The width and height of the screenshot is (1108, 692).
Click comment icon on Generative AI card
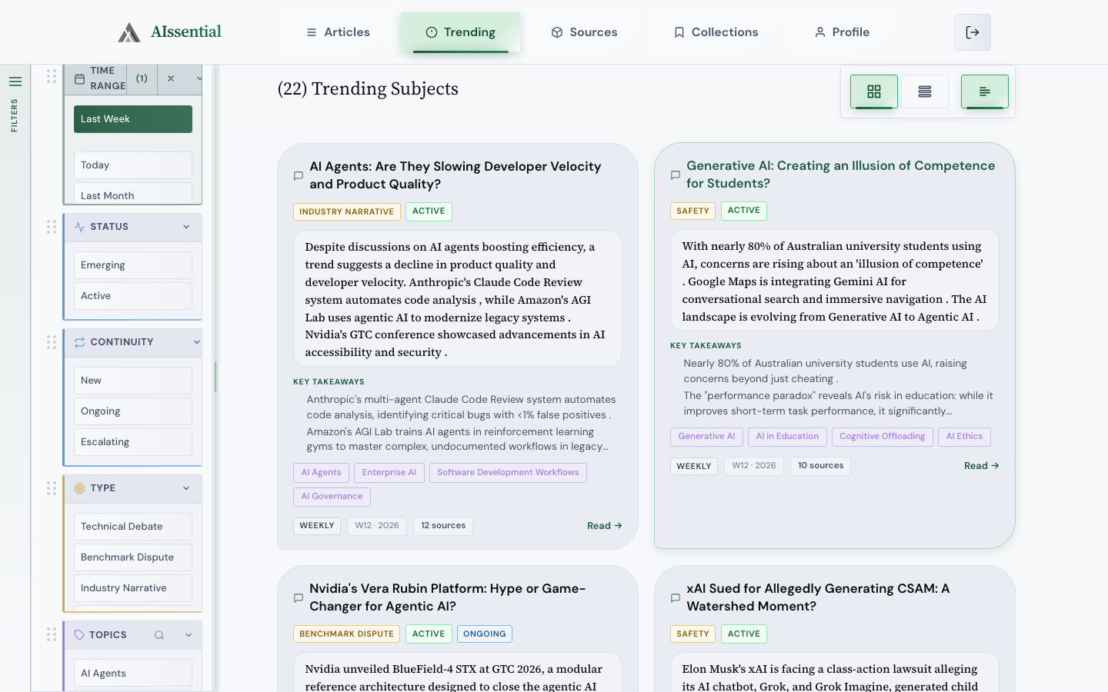[676, 175]
